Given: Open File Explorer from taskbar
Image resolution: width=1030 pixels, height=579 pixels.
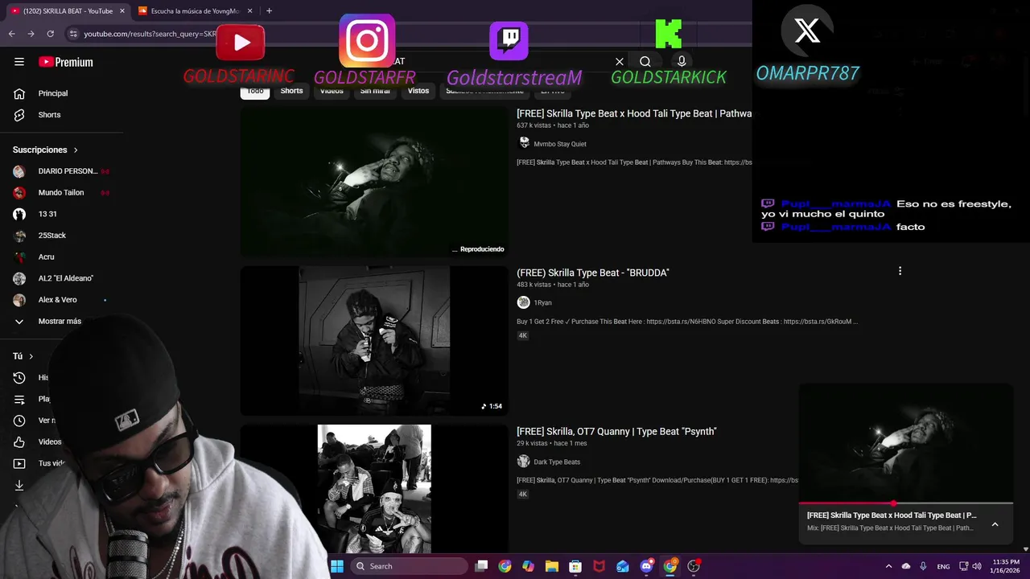Looking at the screenshot, I should coord(552,566).
